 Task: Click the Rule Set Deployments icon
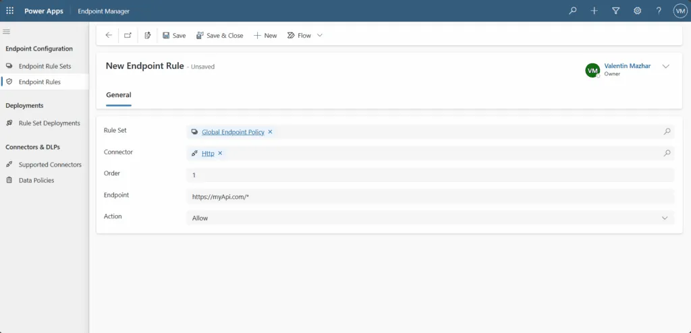pos(9,123)
